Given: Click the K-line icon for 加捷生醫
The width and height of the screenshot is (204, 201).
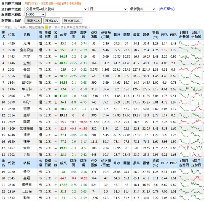Looking at the screenshot, I should point(56,129).
